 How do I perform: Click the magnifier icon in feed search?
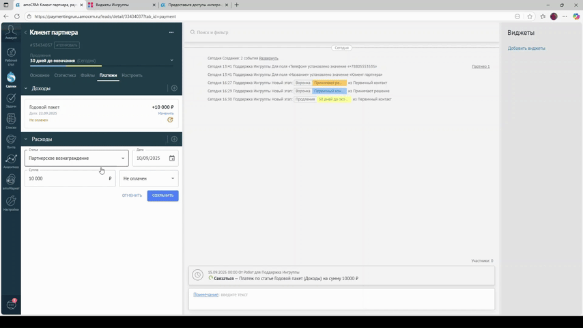(x=193, y=32)
